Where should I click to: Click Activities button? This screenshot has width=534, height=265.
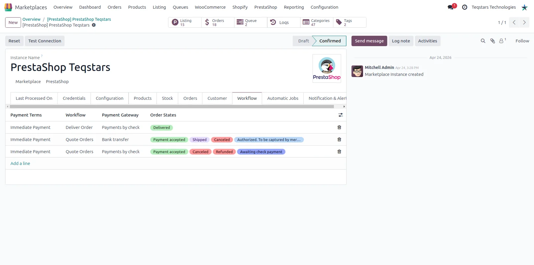coord(428,41)
